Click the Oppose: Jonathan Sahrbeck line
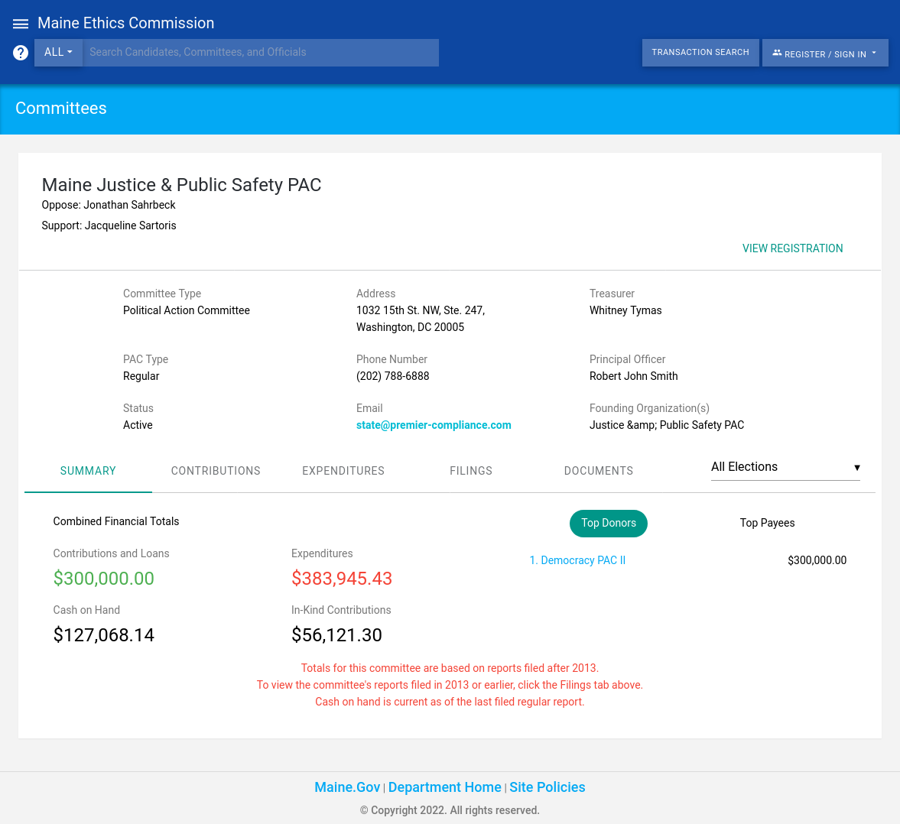 click(109, 205)
